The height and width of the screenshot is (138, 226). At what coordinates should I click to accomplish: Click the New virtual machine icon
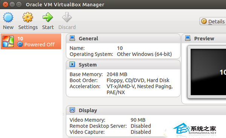(8, 17)
